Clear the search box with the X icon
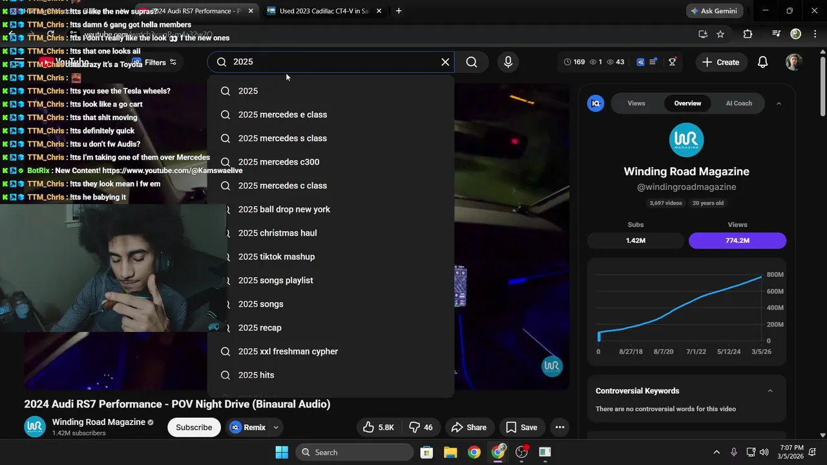This screenshot has width=827, height=465. (445, 62)
